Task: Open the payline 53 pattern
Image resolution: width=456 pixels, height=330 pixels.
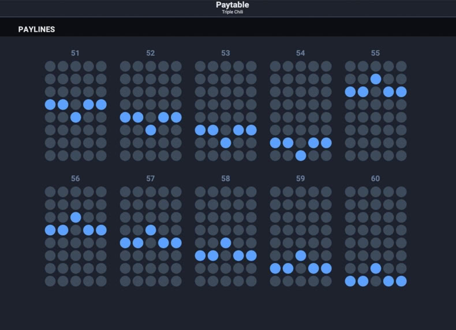Action: point(226,111)
